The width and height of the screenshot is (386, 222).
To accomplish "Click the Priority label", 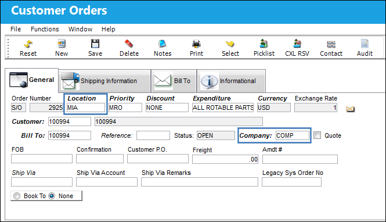I will pyautogui.click(x=122, y=99).
